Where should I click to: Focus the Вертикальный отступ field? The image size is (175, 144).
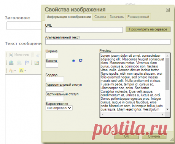point(55,99)
